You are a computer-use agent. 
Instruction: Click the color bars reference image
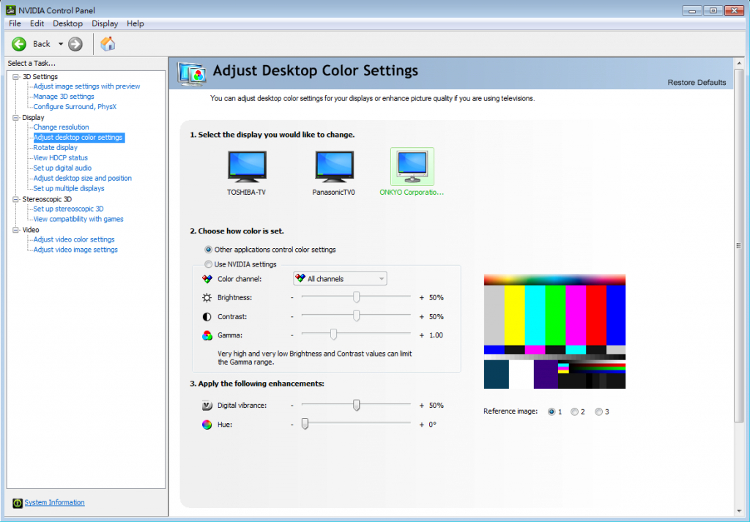point(554,331)
